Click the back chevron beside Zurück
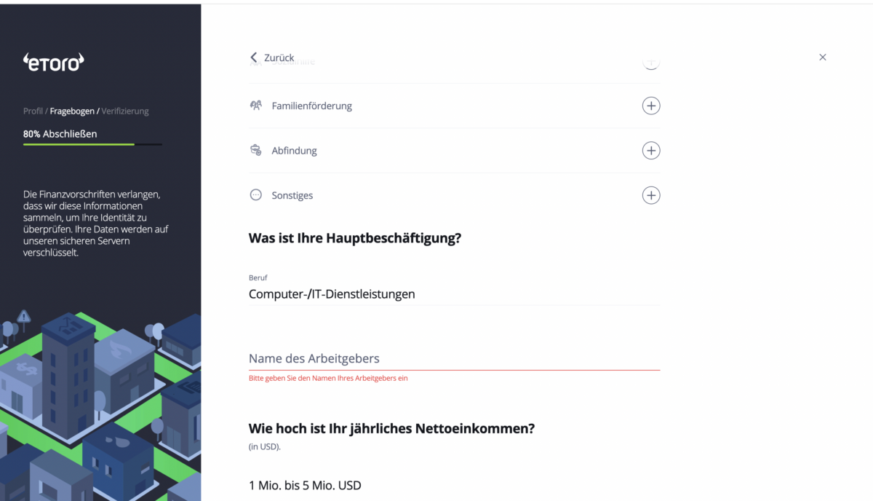This screenshot has width=873, height=501. (253, 57)
